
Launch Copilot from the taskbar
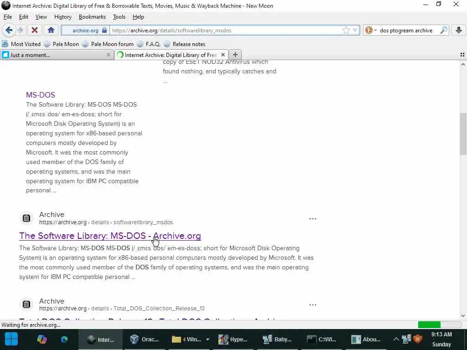[42, 339]
